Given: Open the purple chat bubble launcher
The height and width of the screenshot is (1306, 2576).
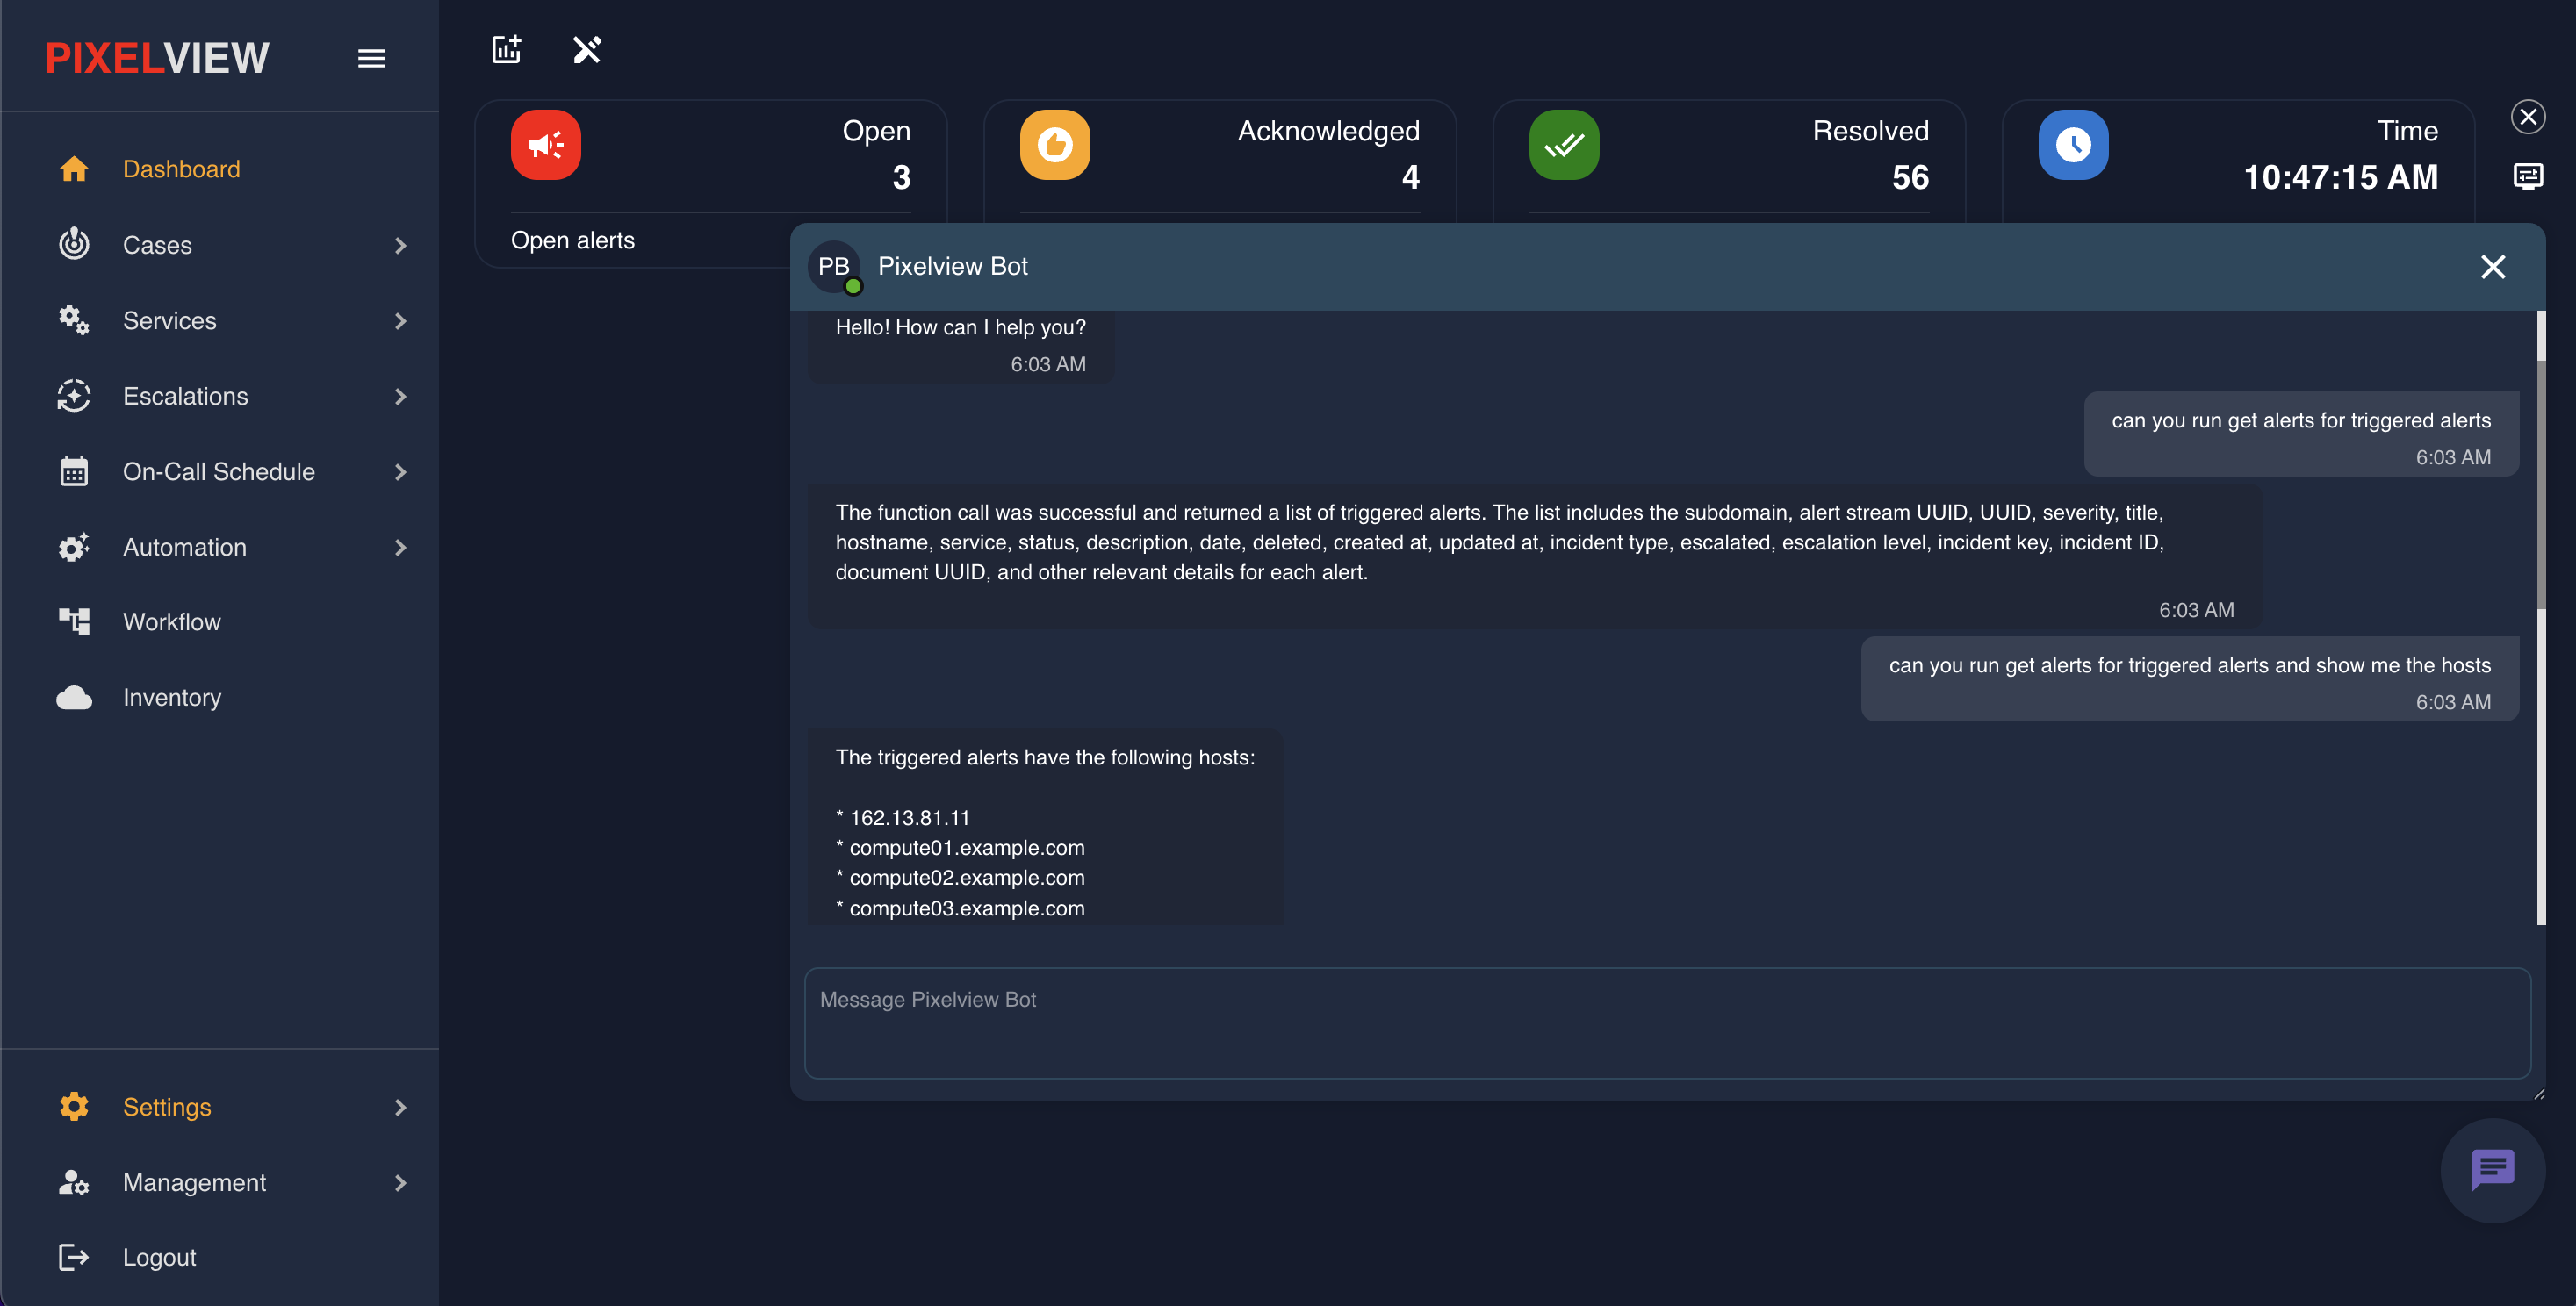Looking at the screenshot, I should point(2493,1170).
